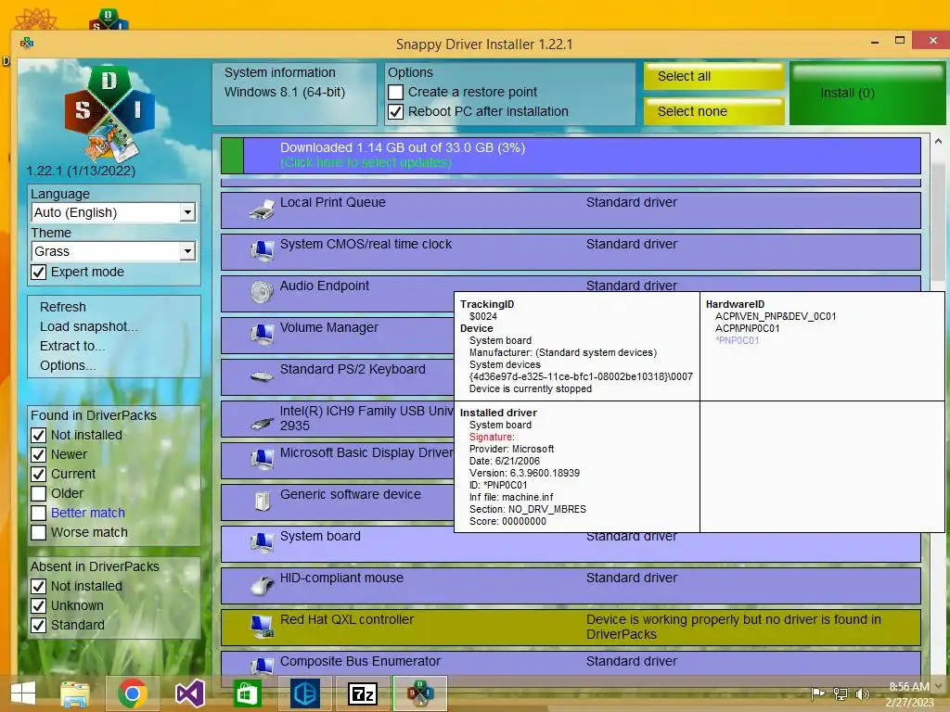Click the Audio Endpoint speaker icon
This screenshot has width=950, height=712.
(262, 292)
